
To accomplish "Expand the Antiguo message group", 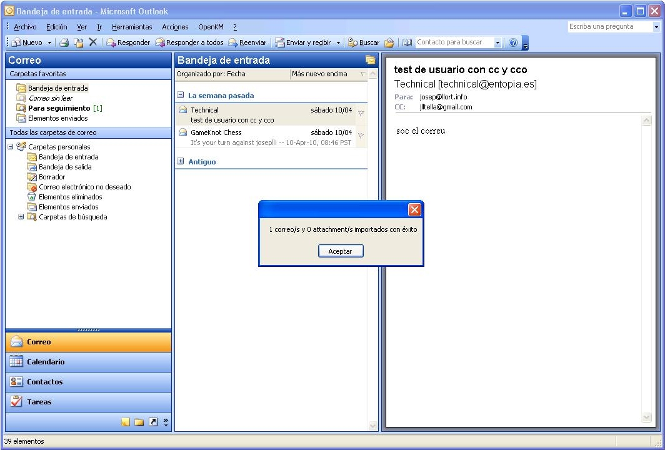I will coord(180,161).
